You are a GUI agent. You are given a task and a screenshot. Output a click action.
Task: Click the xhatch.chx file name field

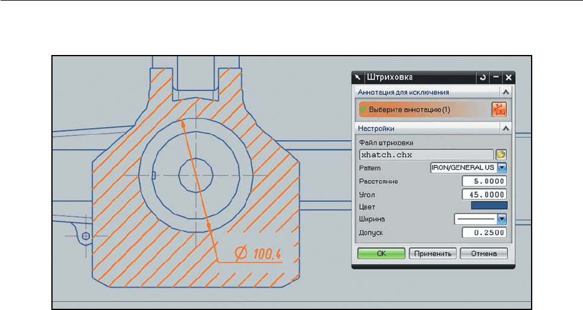[426, 155]
